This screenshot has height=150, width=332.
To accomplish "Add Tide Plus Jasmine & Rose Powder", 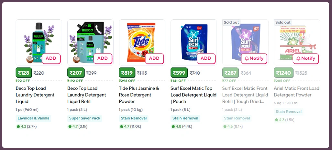I will tap(154, 59).
